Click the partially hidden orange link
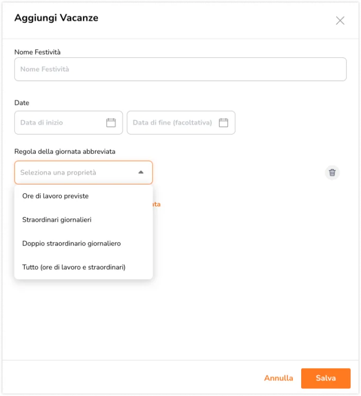The width and height of the screenshot is (361, 396). pyautogui.click(x=157, y=204)
